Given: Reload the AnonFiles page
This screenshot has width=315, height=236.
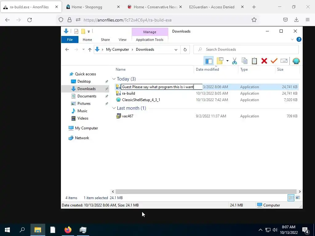Looking at the screenshot, I should coord(30,20).
